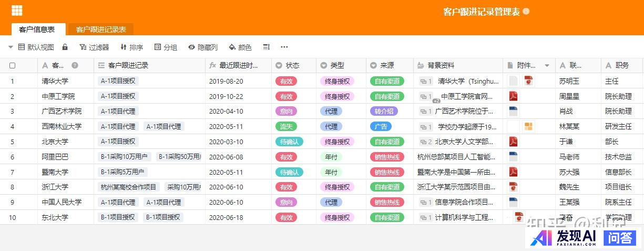
Task: Click the row height icon after 颜色
Action: [x=266, y=47]
